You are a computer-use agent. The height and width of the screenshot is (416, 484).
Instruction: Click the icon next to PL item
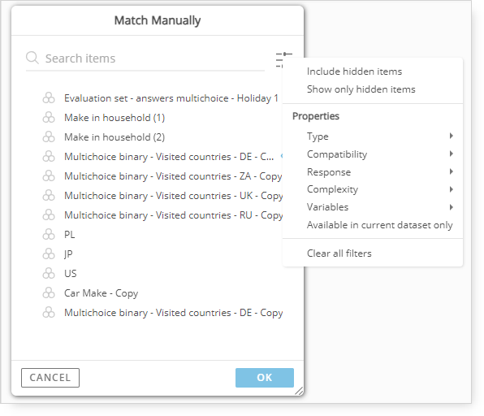pyautogui.click(x=49, y=234)
